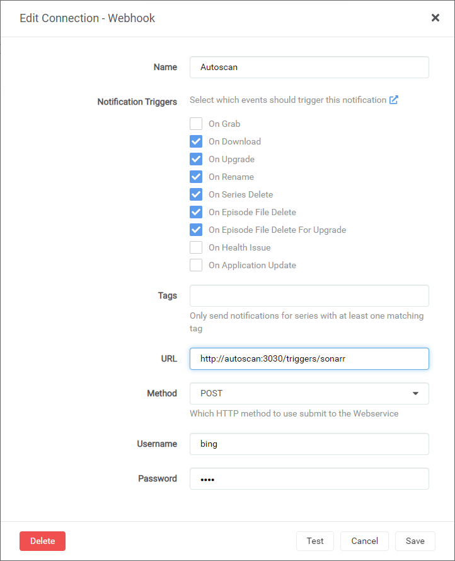Click the Tags input field
Screen dimensions: 455x561
pos(309,295)
